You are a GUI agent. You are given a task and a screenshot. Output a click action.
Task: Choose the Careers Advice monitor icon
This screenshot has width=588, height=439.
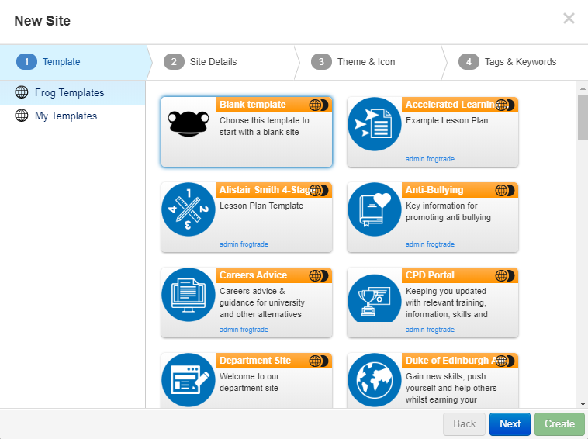[189, 295]
